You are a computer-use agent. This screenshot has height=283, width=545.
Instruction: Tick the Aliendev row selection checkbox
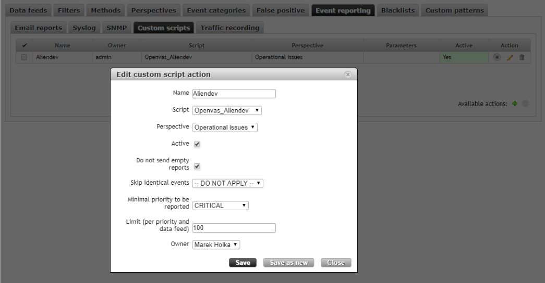click(x=23, y=58)
